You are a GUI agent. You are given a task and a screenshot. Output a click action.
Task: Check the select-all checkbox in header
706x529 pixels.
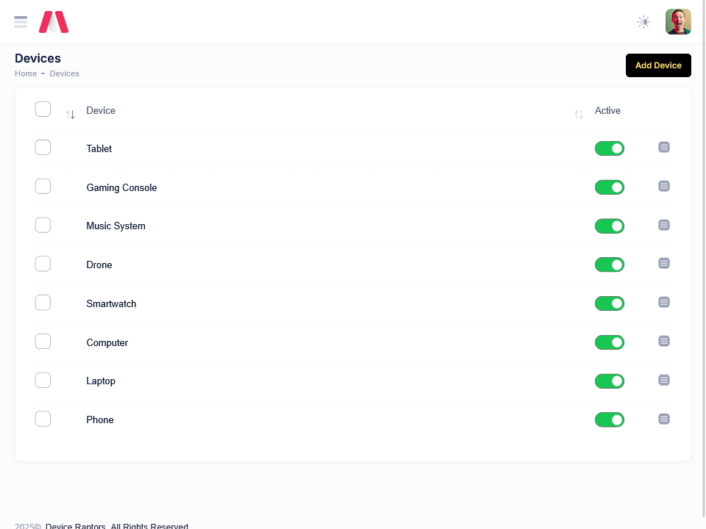(43, 109)
